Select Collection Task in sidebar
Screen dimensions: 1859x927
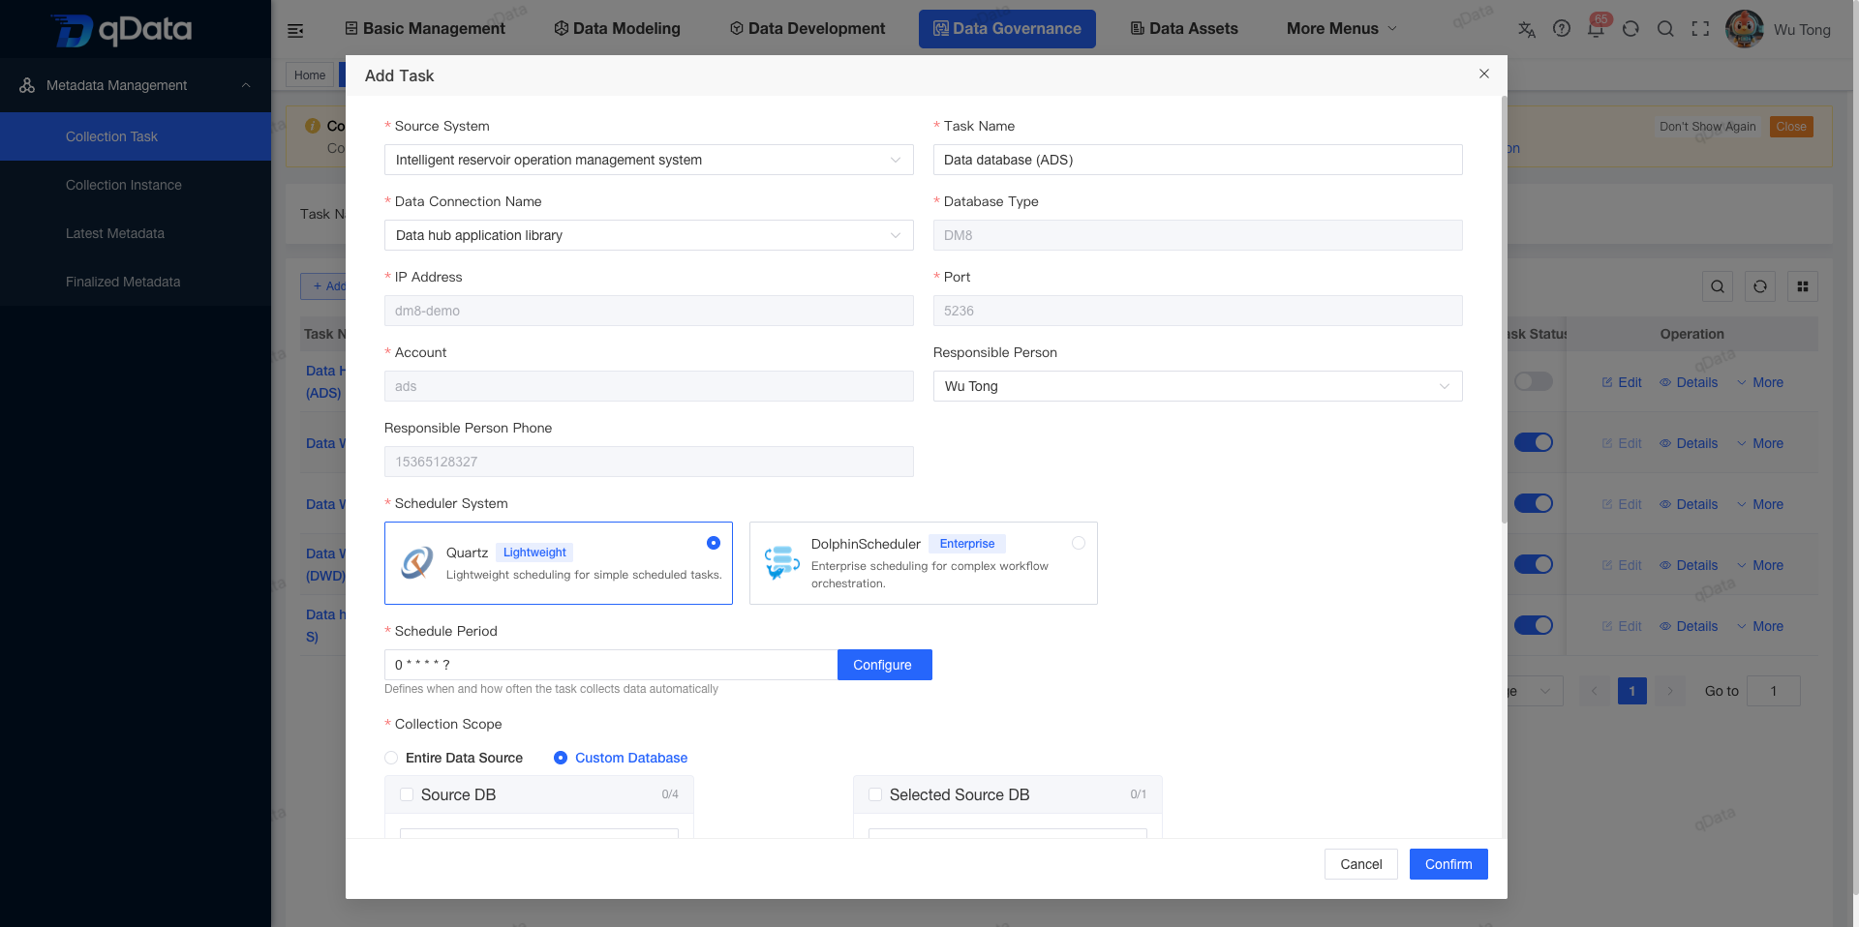[136, 136]
